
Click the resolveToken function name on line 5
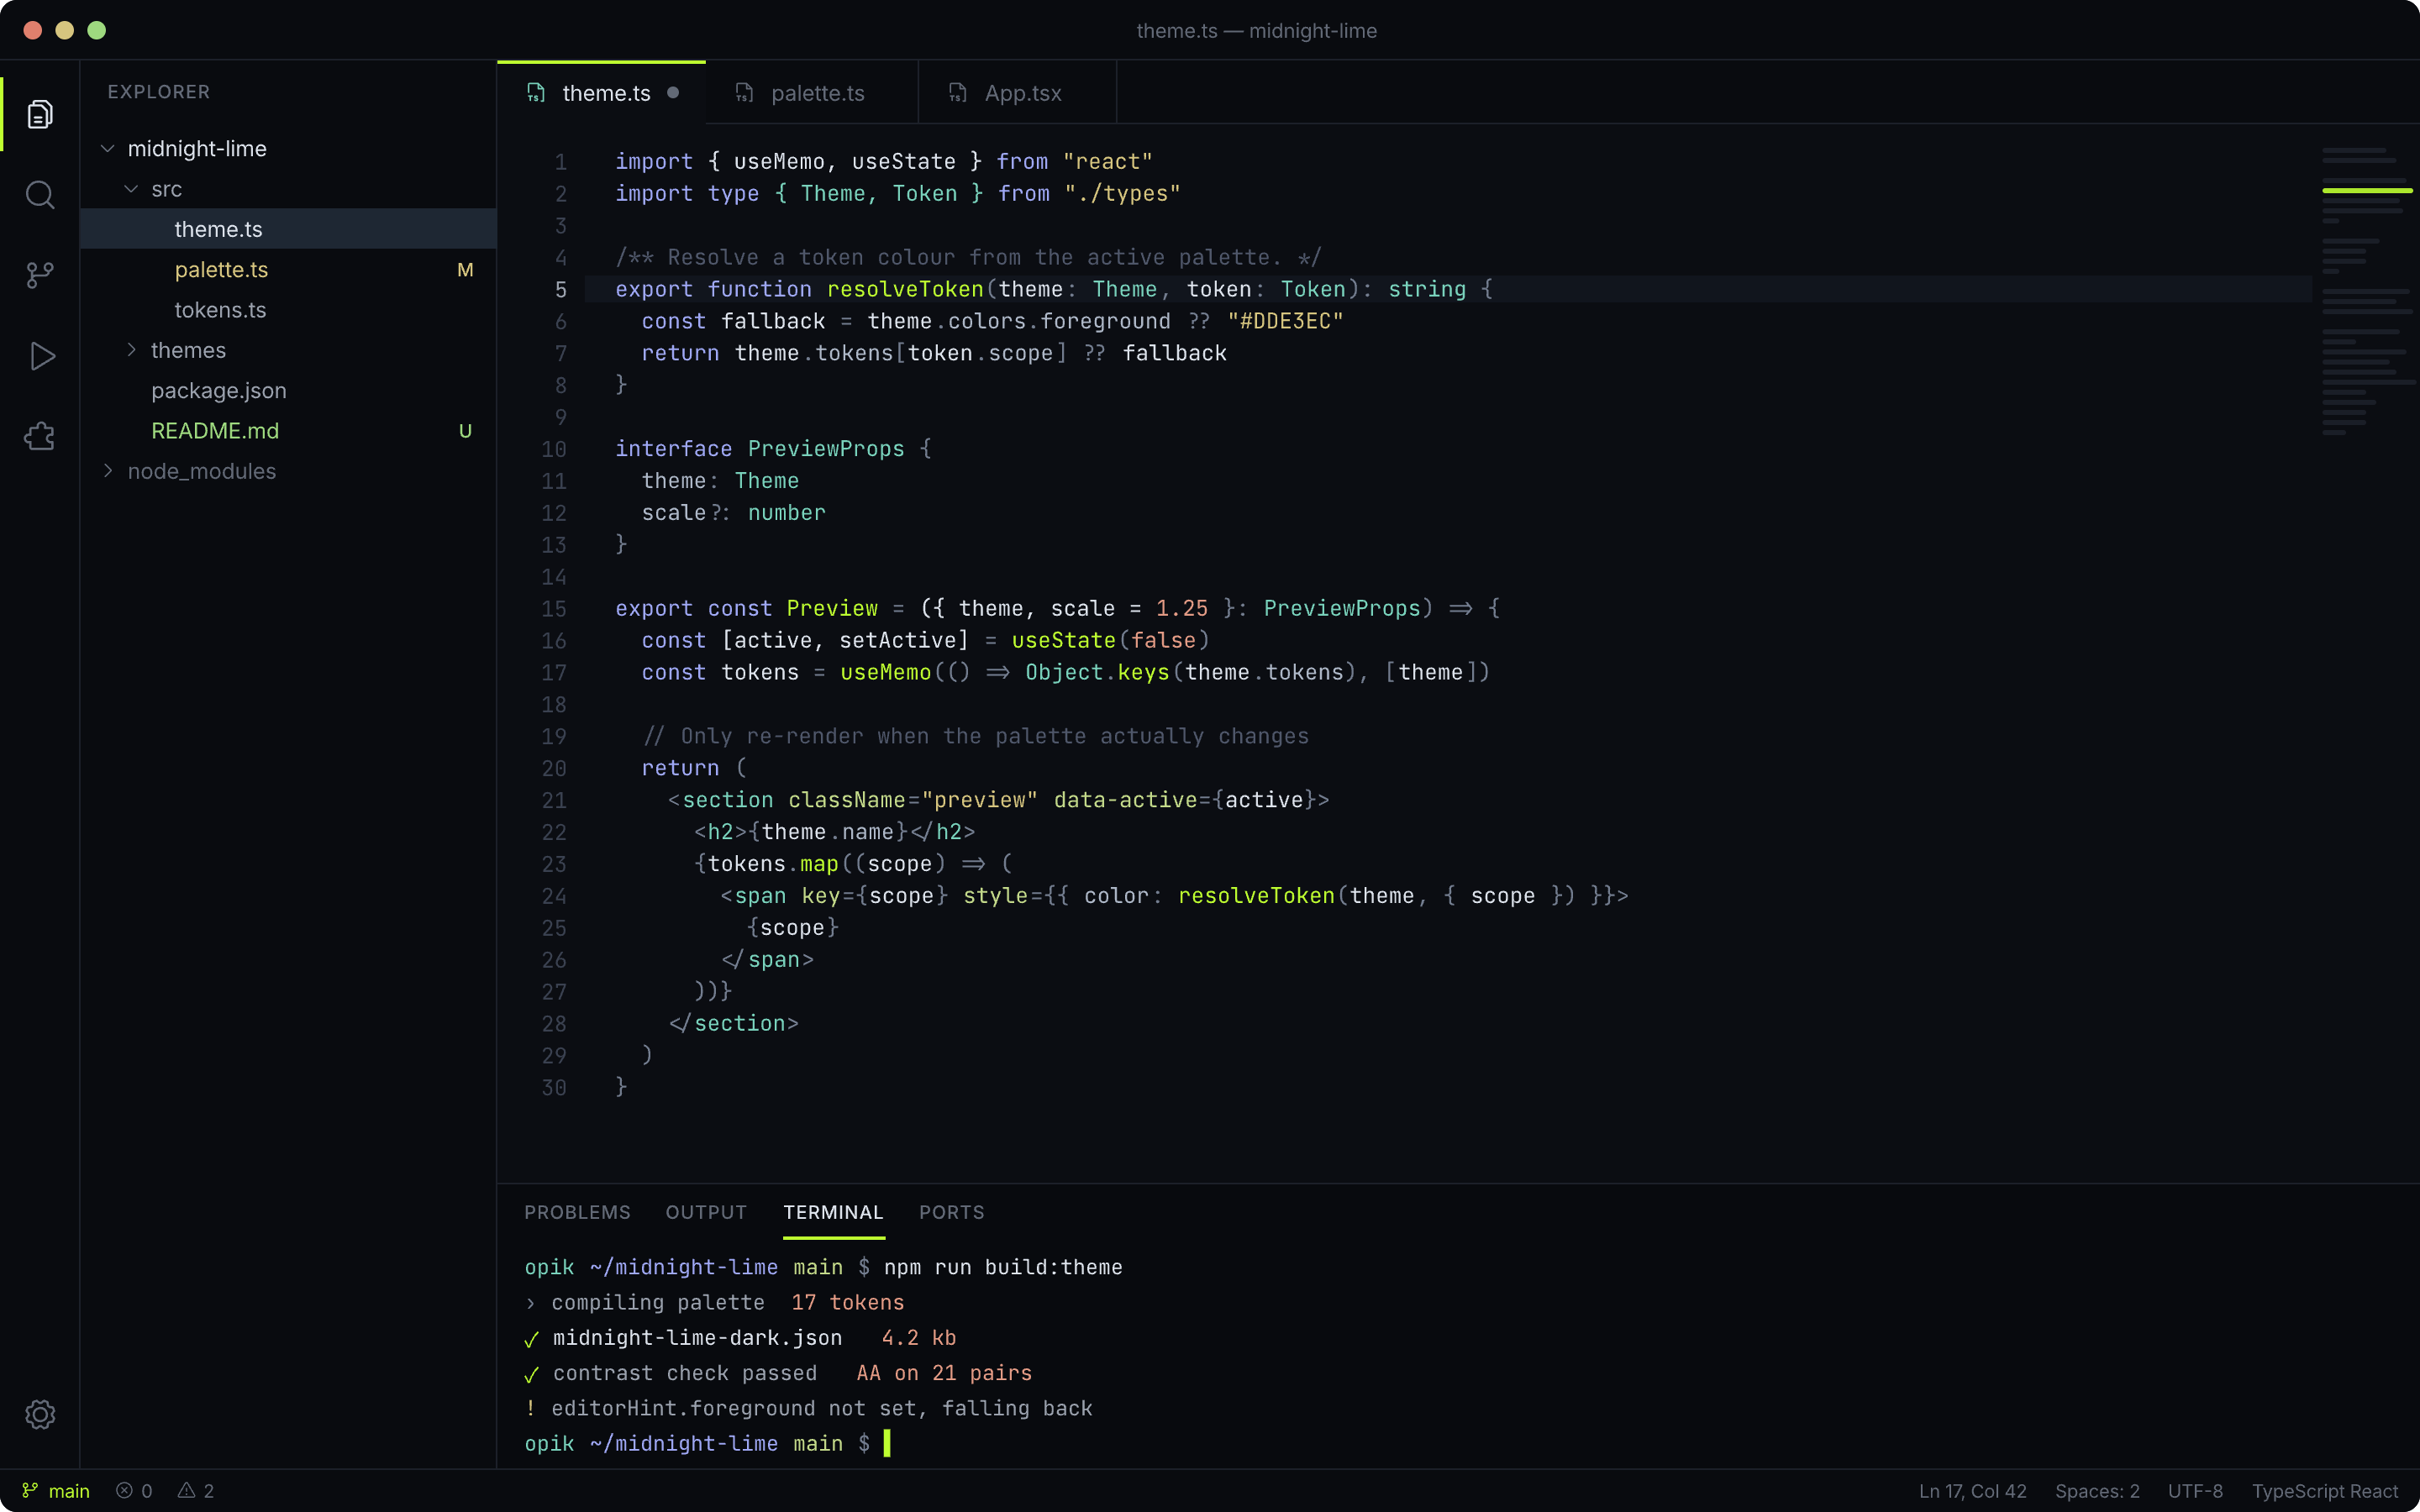pos(905,290)
